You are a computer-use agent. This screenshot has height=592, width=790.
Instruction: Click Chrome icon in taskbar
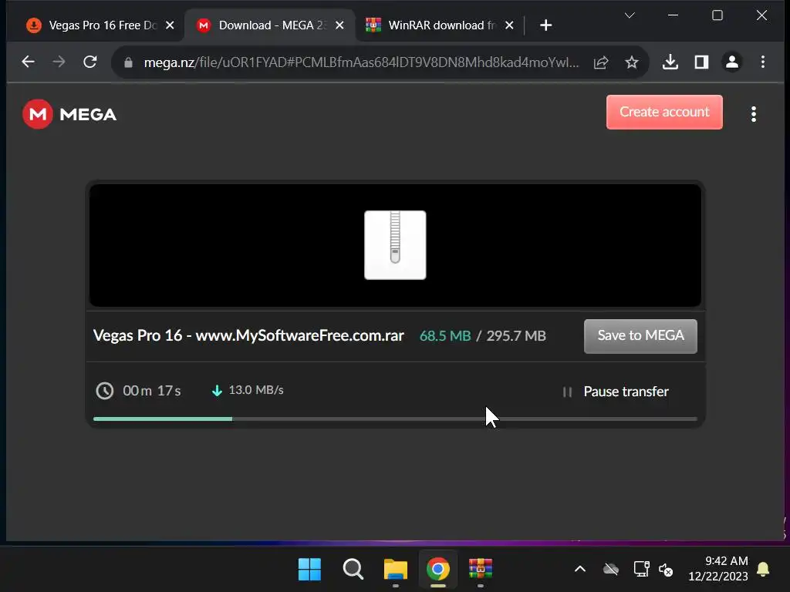click(x=438, y=570)
